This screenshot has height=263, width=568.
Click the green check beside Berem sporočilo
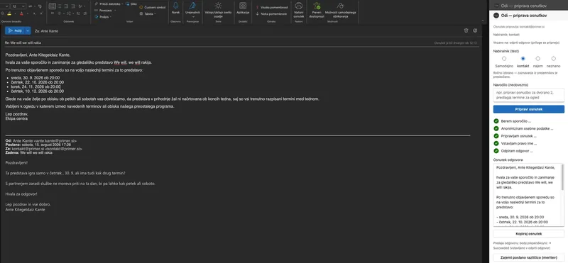[x=496, y=121]
